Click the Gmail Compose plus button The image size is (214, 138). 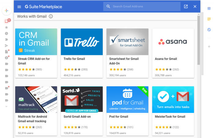coord(6,11)
